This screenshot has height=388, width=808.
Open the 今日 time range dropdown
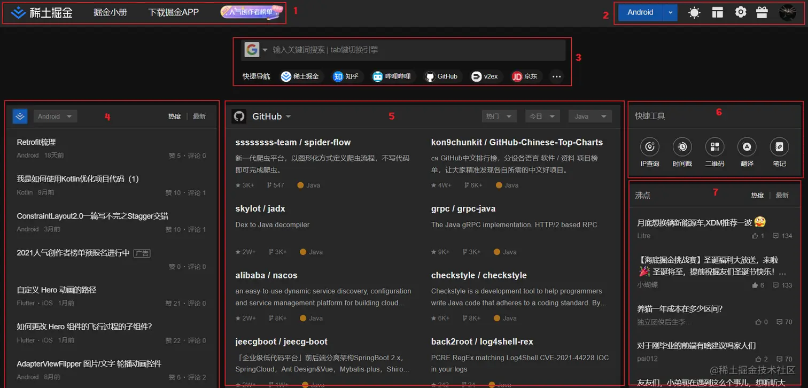pyautogui.click(x=542, y=116)
